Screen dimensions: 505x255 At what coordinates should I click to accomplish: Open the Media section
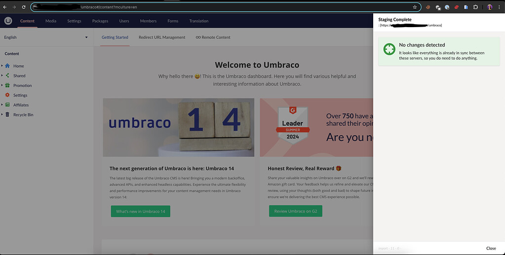click(51, 21)
